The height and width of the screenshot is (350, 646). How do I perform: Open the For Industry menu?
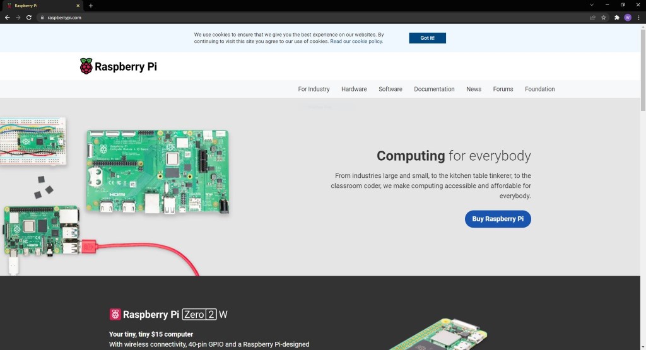click(314, 89)
